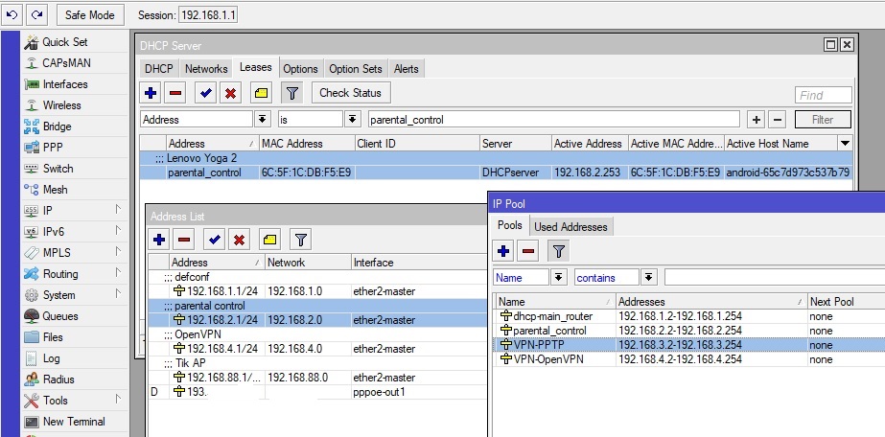
Task: Open New Terminal
Action: 74,422
